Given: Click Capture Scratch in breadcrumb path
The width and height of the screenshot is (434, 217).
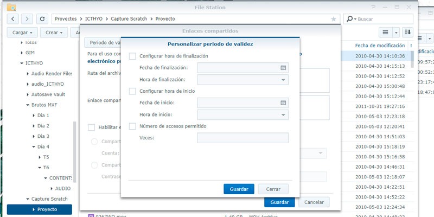Looking at the screenshot, I should 129,19.
